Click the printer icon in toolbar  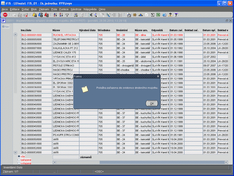click(x=76, y=15)
